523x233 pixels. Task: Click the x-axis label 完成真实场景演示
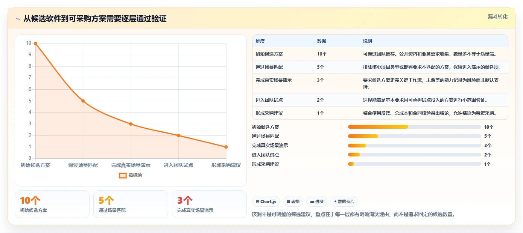131,165
